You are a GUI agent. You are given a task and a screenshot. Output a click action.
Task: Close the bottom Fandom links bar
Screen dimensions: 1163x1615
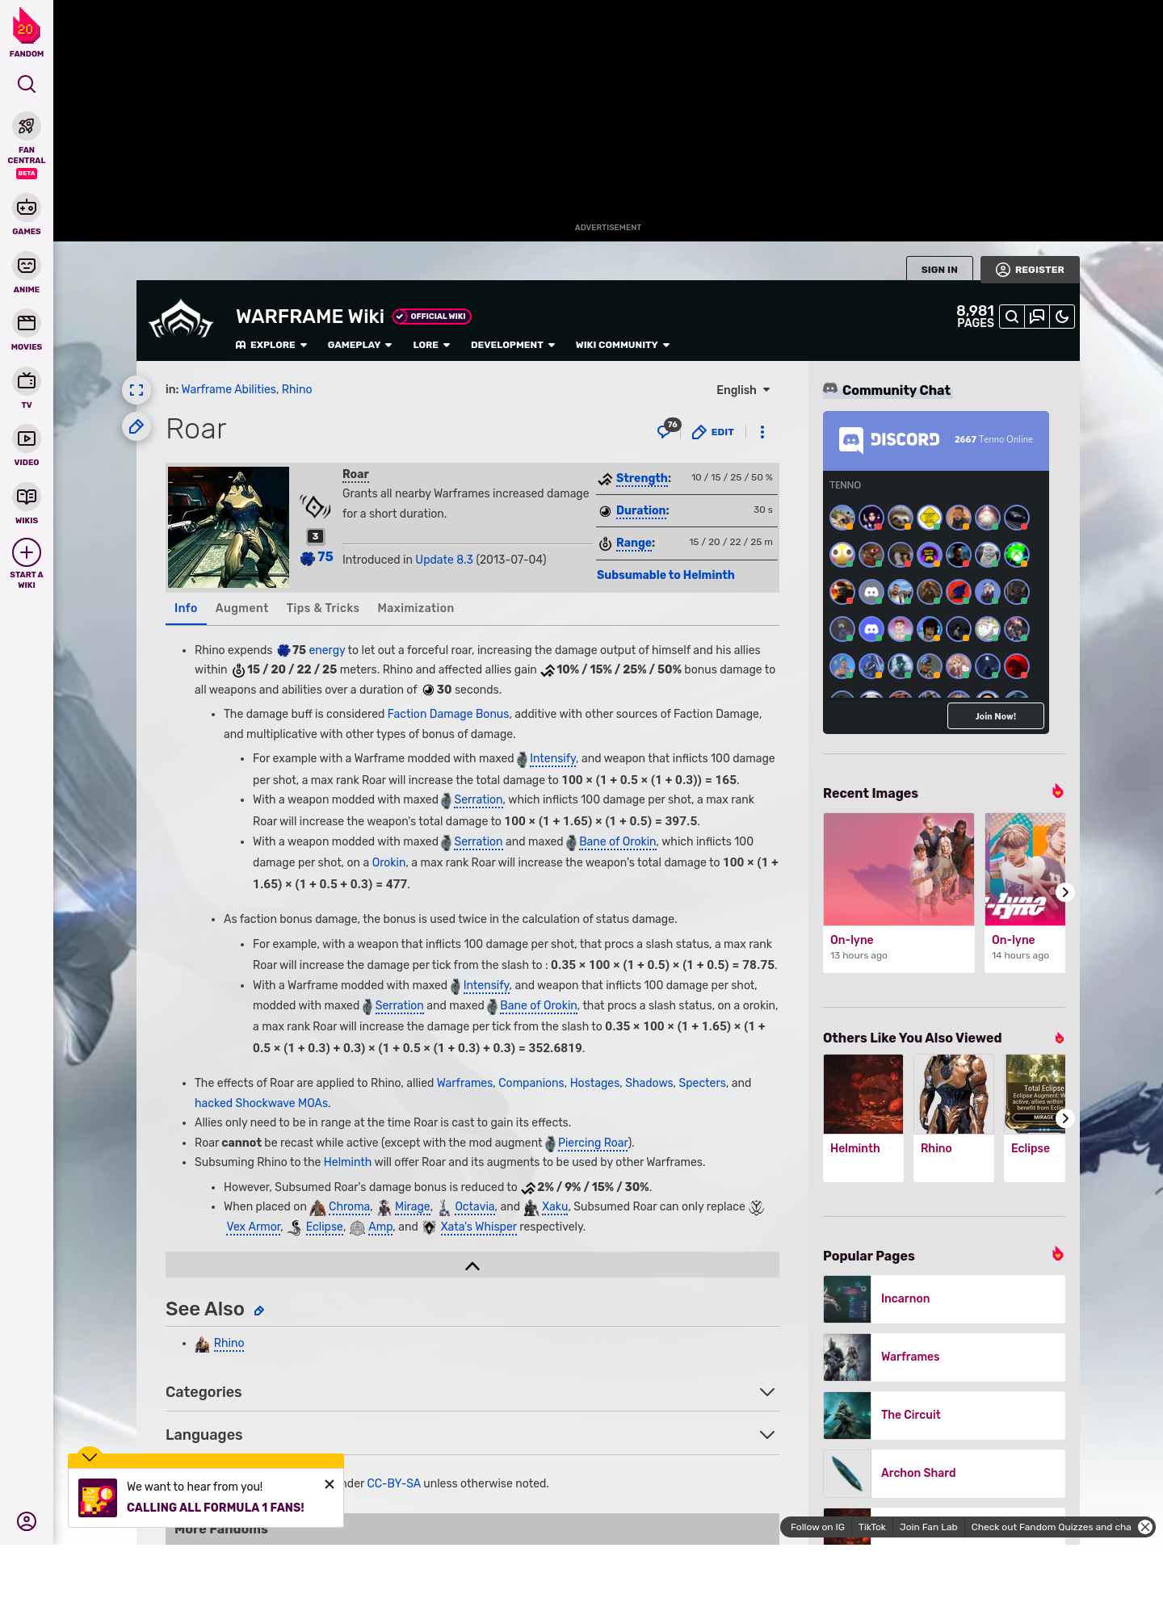pos(1144,1527)
